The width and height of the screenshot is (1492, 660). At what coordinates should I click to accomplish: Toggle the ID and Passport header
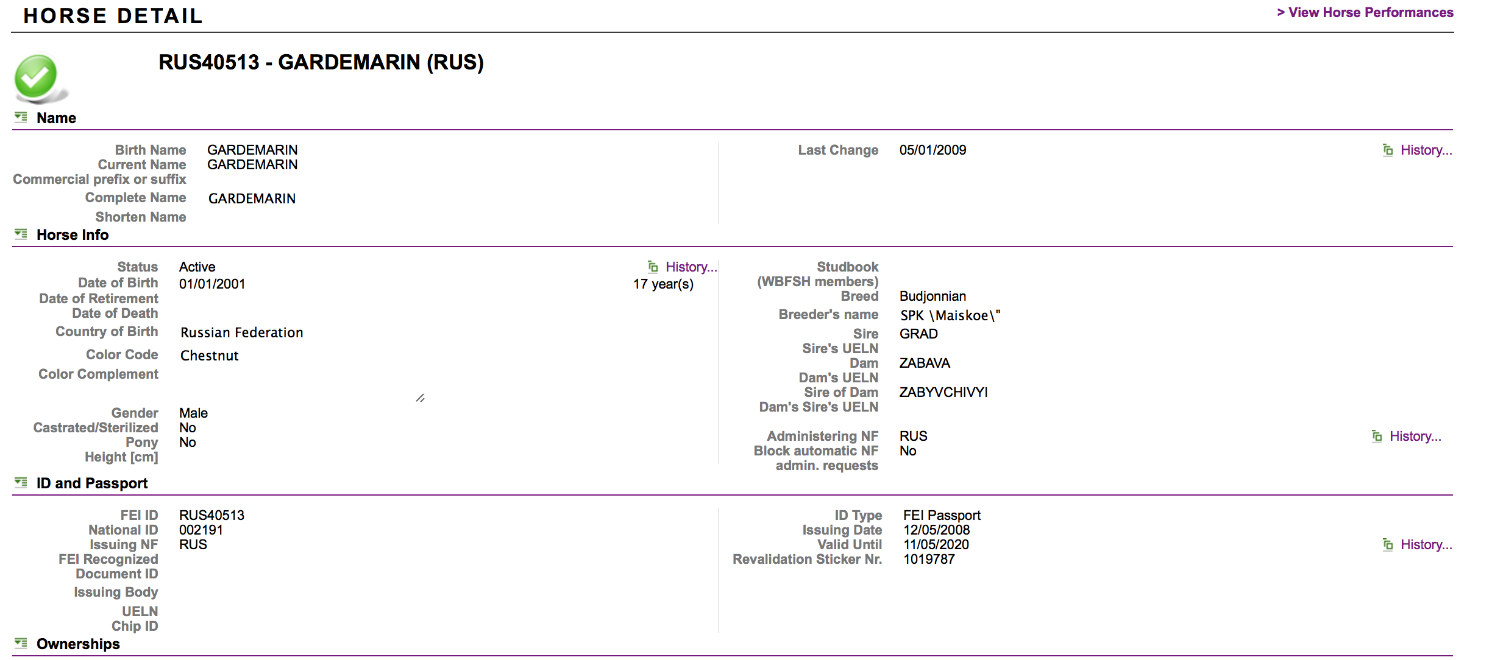pyautogui.click(x=92, y=483)
